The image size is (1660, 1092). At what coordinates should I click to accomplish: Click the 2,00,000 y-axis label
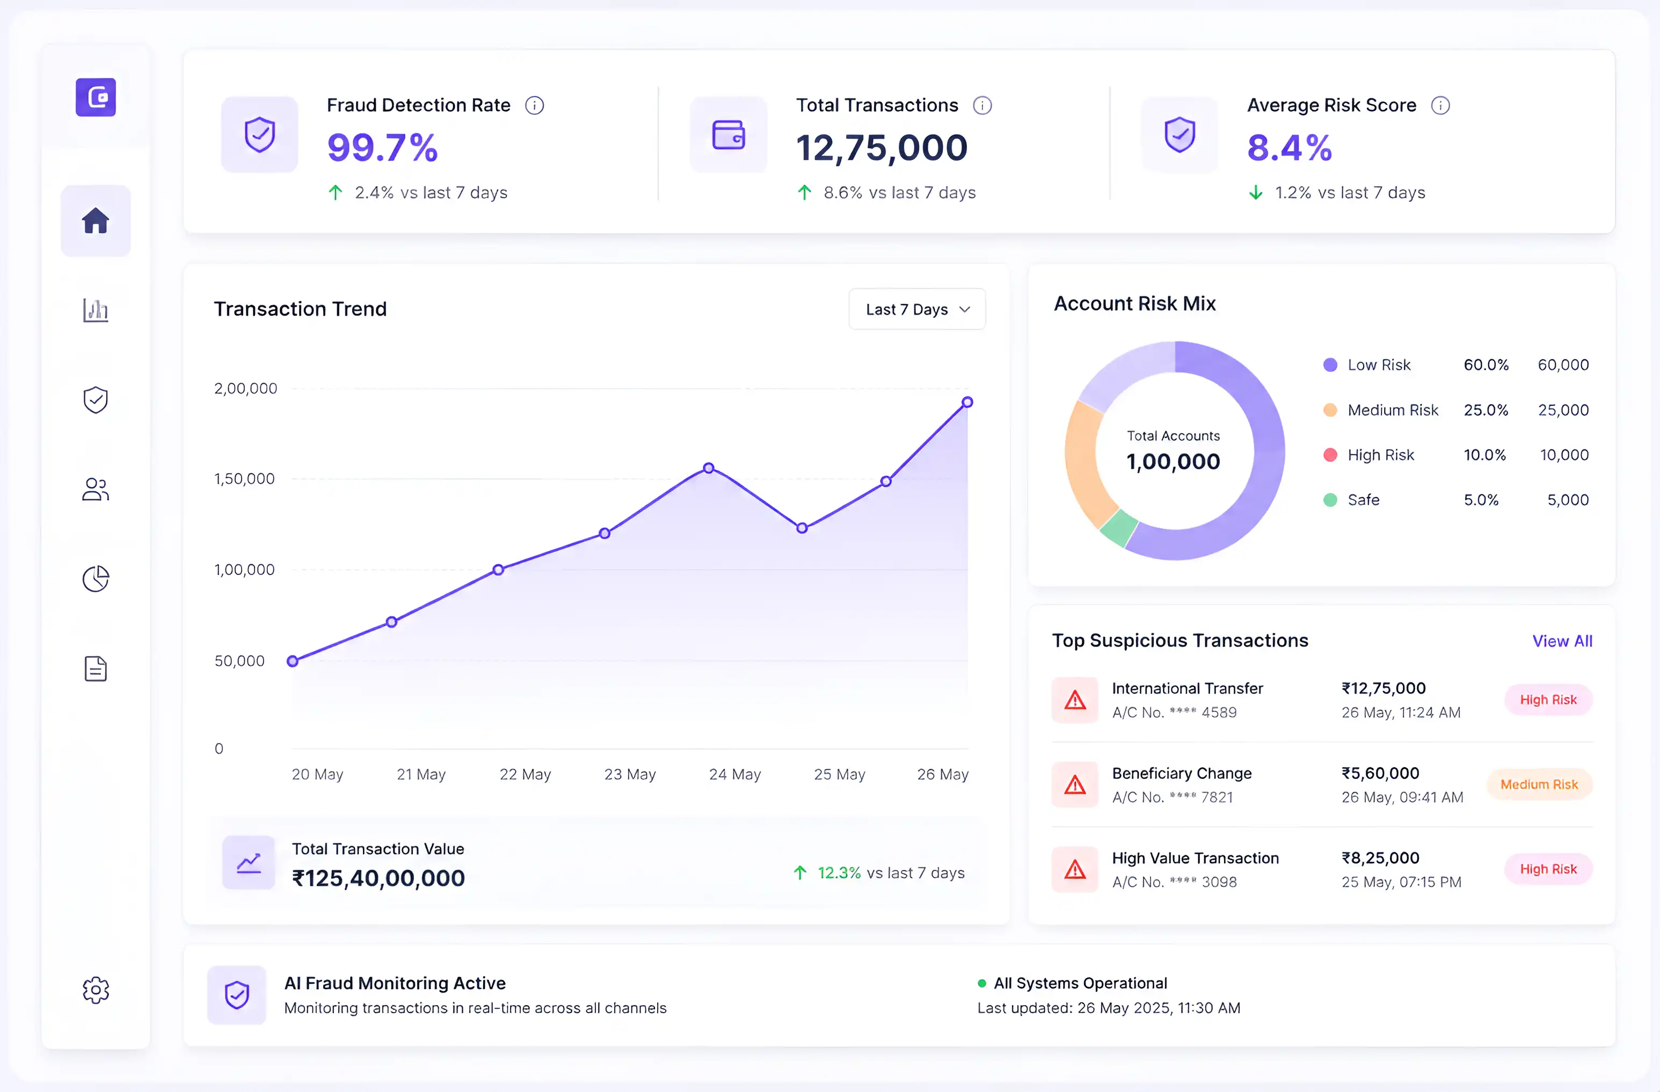(245, 388)
